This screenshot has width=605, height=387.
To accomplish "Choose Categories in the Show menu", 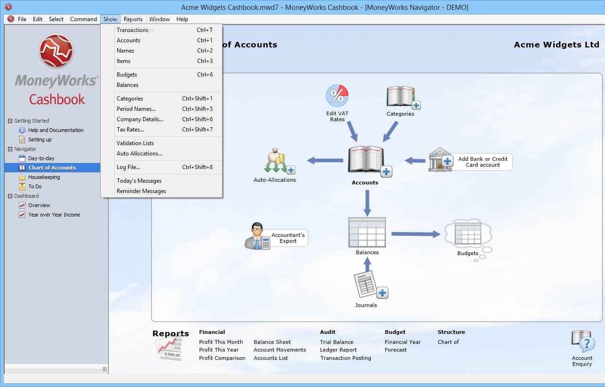I will click(161, 99).
